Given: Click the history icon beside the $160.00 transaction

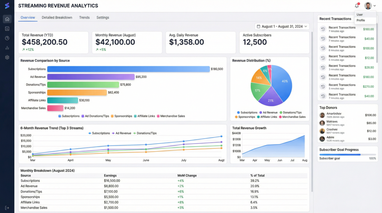Looking at the screenshot, I should click(323, 29).
